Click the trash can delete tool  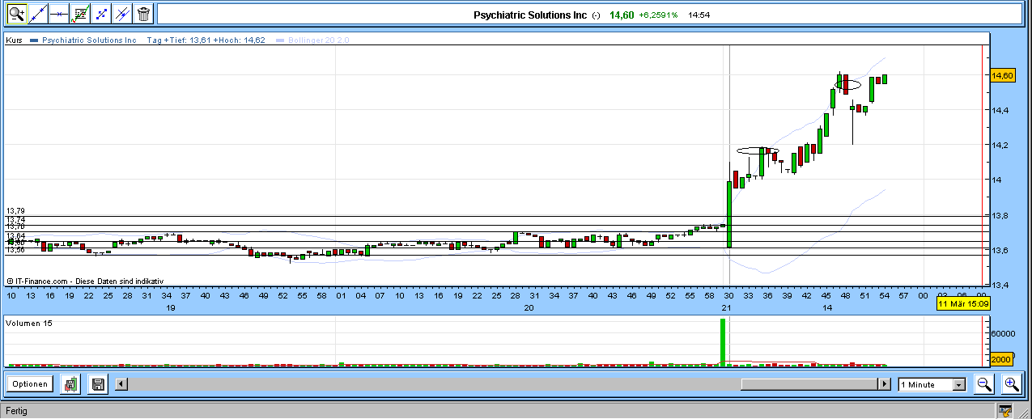tap(143, 13)
